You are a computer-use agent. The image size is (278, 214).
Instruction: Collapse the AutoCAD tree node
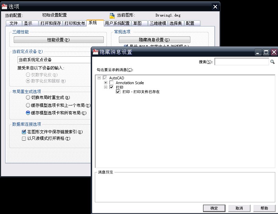coord(99,78)
